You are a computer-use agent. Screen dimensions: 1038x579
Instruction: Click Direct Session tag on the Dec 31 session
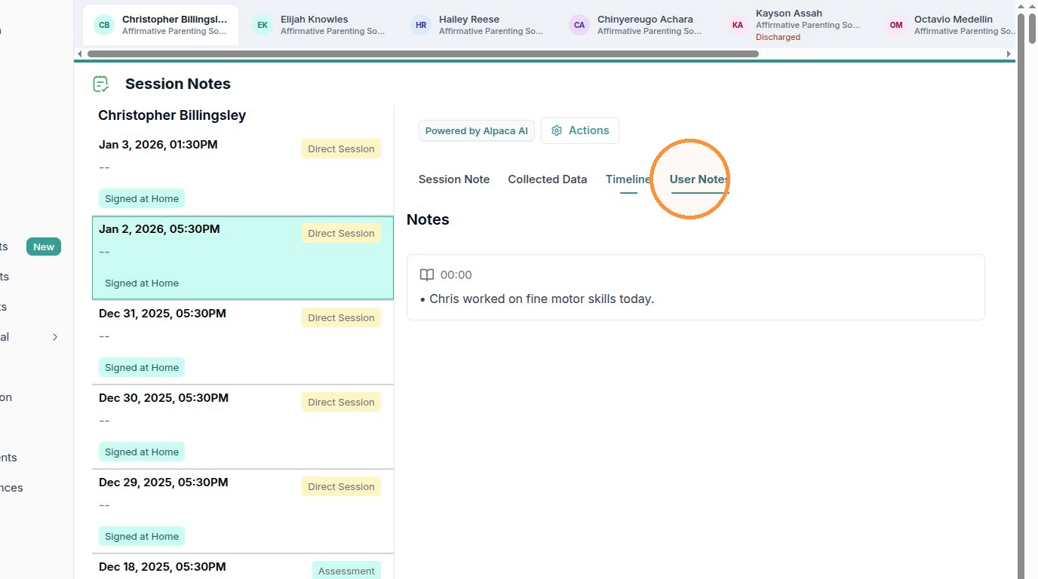(x=341, y=317)
